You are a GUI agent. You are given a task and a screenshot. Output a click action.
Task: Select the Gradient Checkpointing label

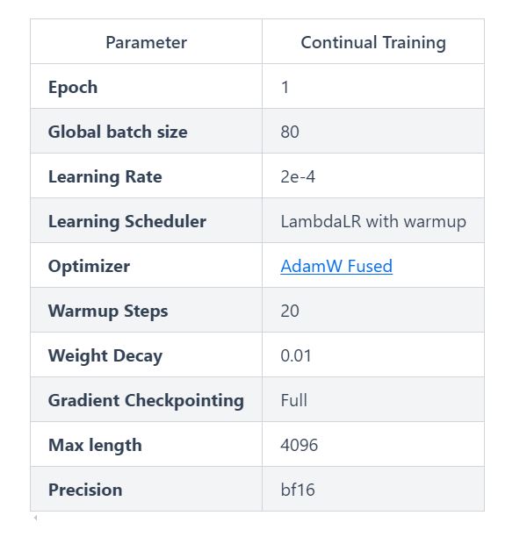pos(146,400)
